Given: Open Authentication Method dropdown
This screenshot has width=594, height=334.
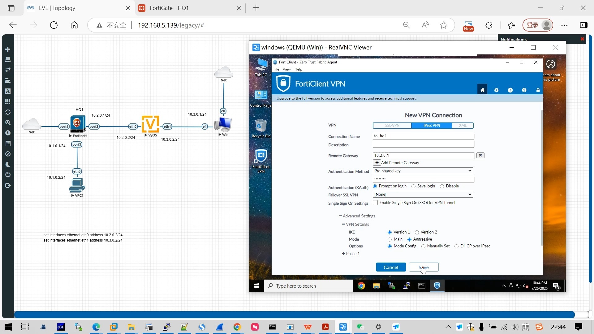Looking at the screenshot, I should pyautogui.click(x=423, y=171).
